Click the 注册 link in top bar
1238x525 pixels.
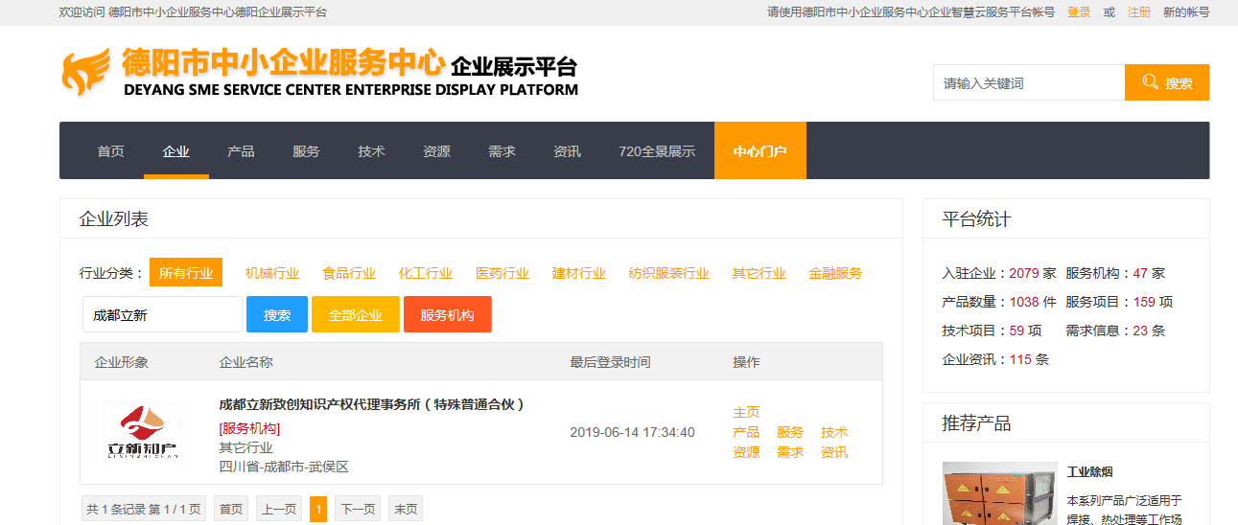click(1138, 12)
